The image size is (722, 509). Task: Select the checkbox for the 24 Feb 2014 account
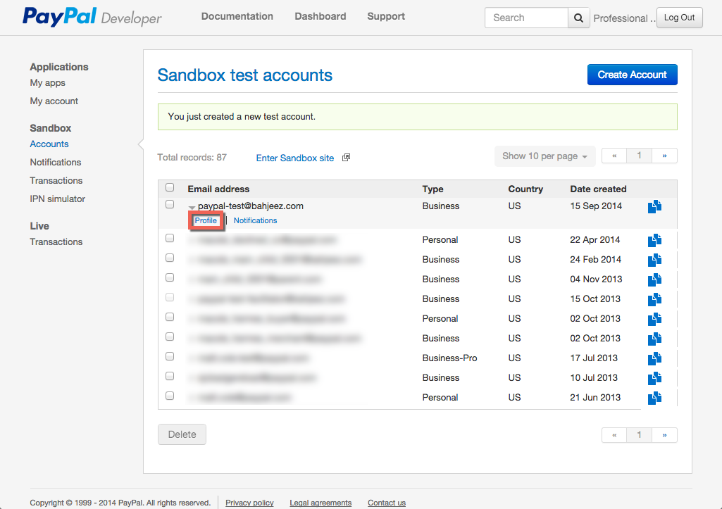coord(170,258)
